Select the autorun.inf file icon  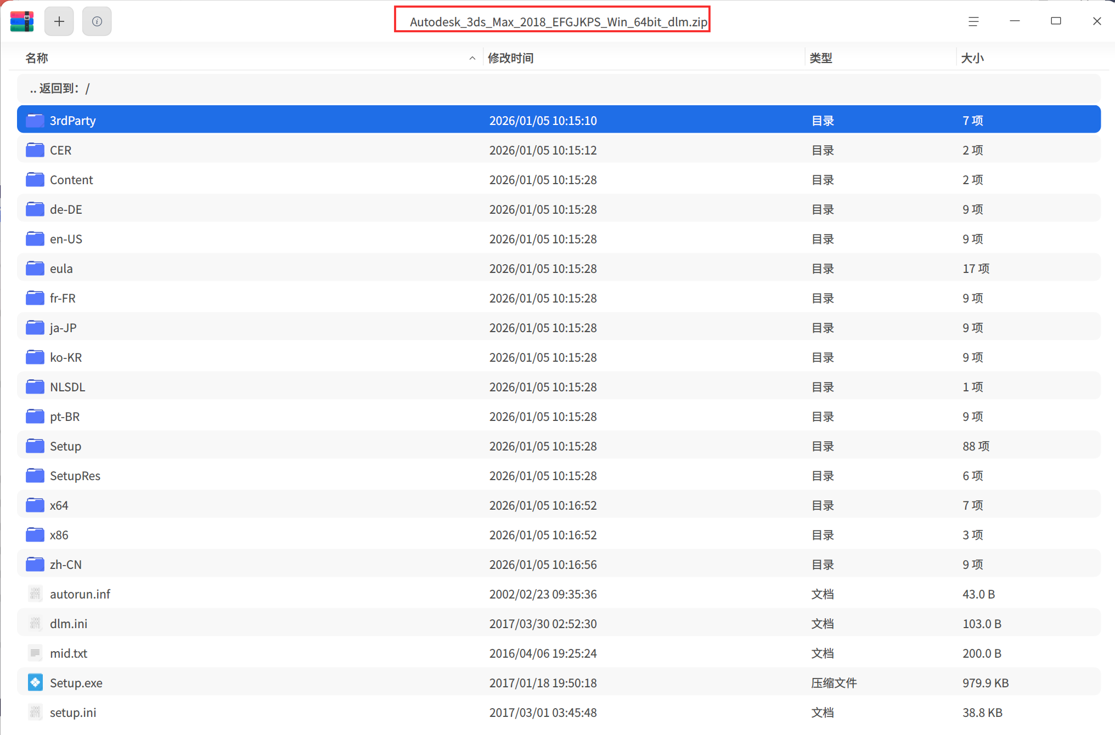coord(35,594)
